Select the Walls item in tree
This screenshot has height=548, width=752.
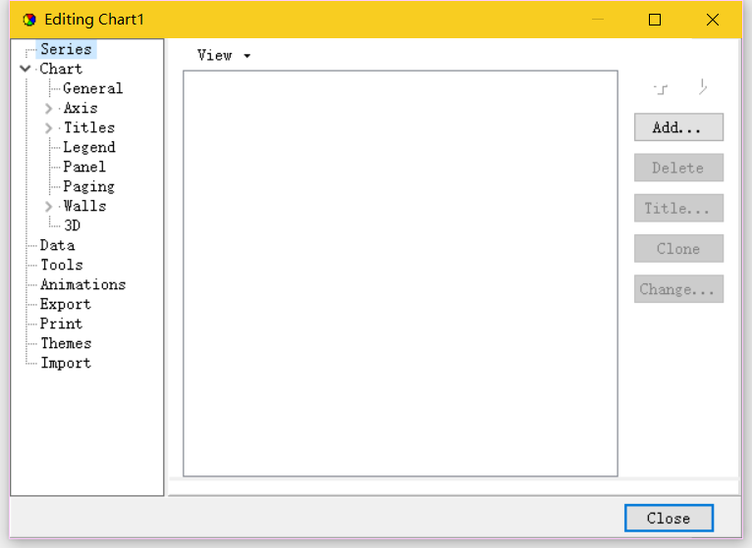(84, 206)
